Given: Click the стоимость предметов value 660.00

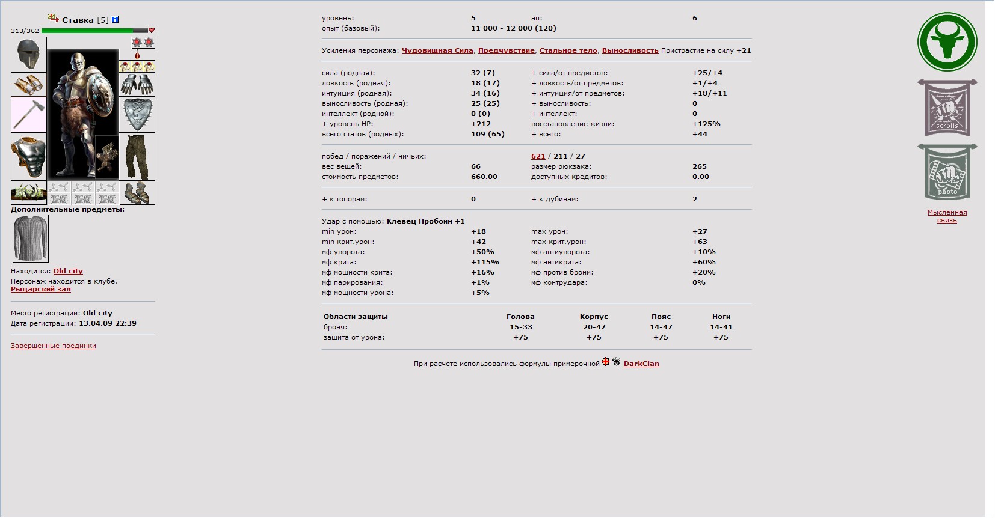Looking at the screenshot, I should (x=484, y=177).
